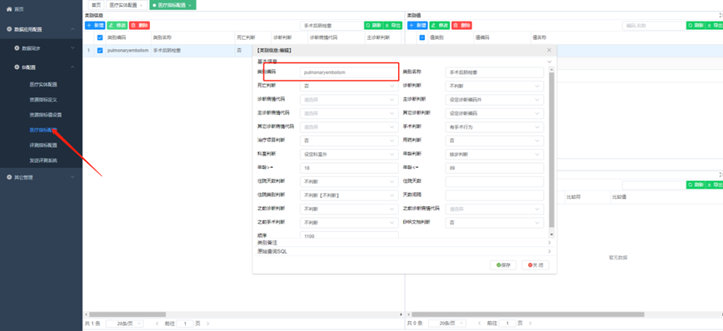Open the 手术判断 dropdown
723x331 pixels.
click(495, 127)
